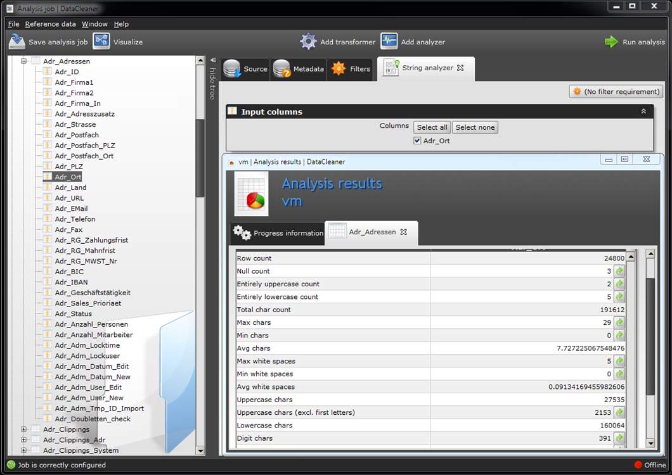Click the No filter requirement button
Viewport: 672px width, 475px height.
click(x=616, y=92)
